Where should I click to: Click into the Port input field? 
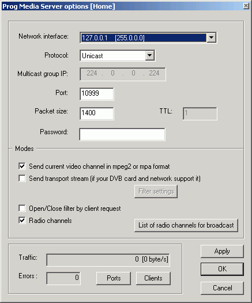coord(97,94)
